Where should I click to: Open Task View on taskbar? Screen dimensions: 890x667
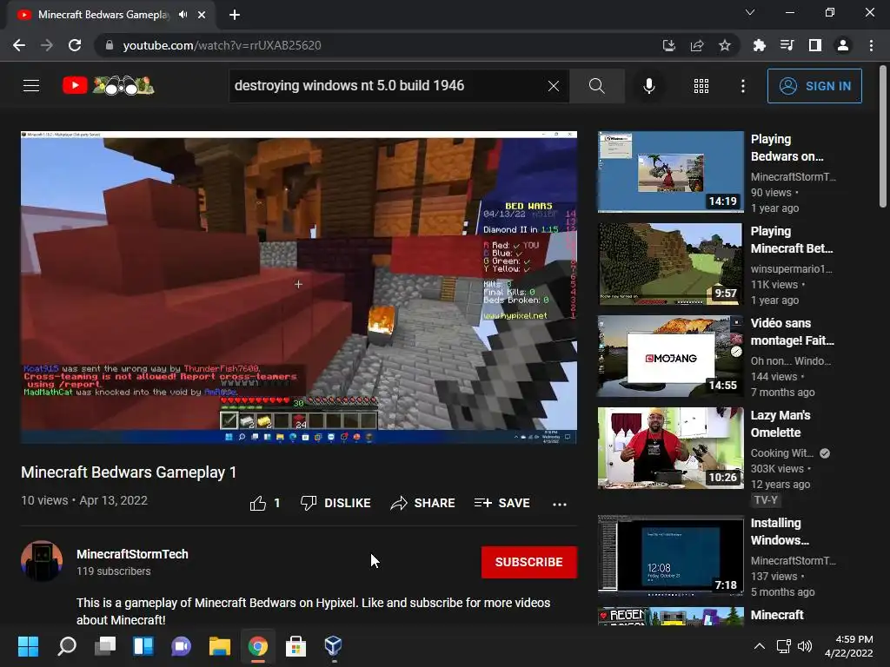[105, 646]
